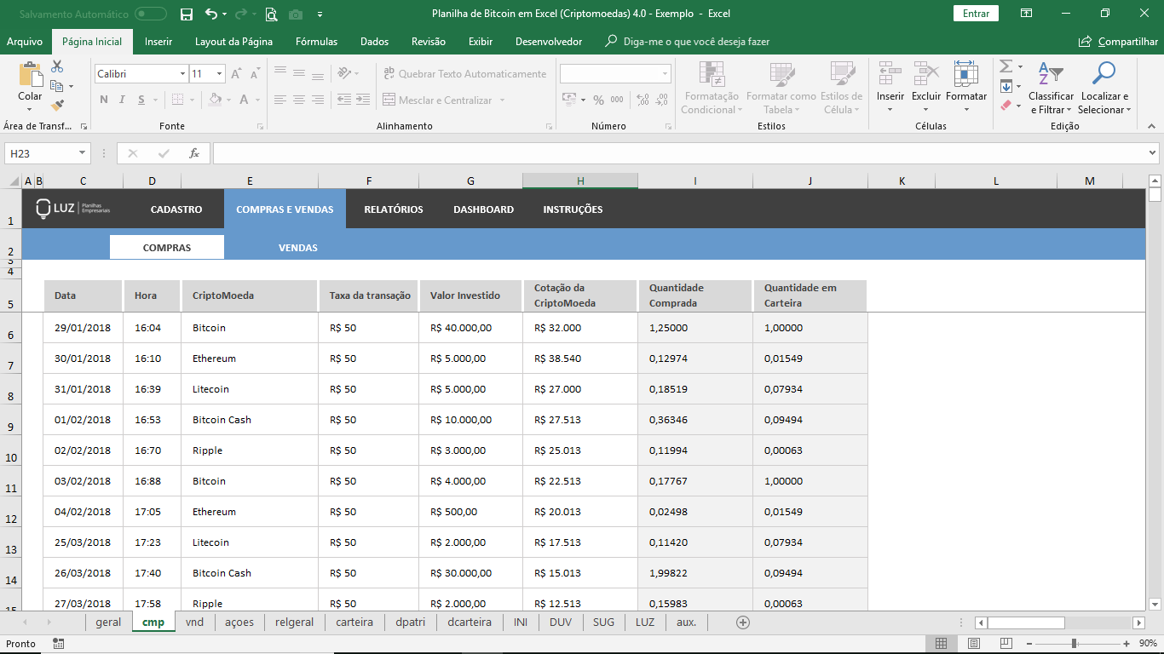Click the Excluir cells icon
This screenshot has height=654, width=1164.
click(x=926, y=85)
